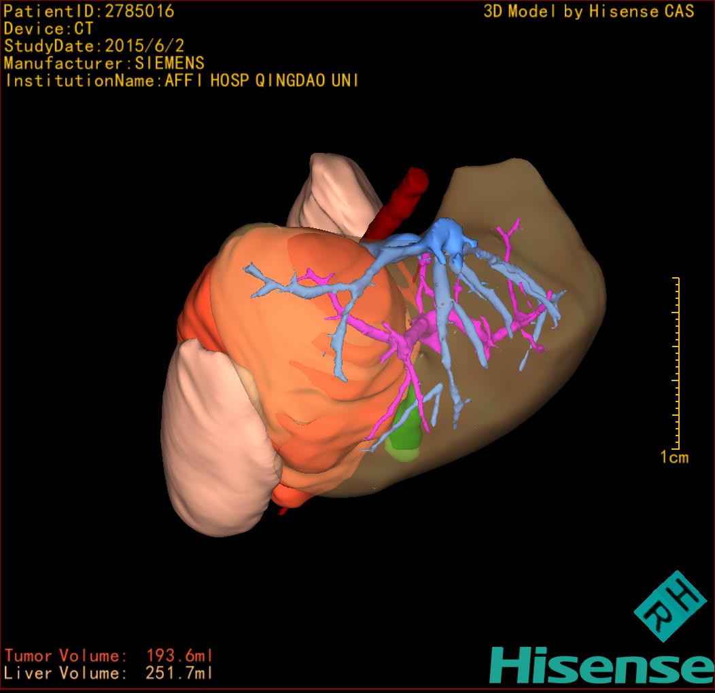This screenshot has width=715, height=693.
Task: Click the Liver Volume 251.7ml readout
Action: click(109, 673)
